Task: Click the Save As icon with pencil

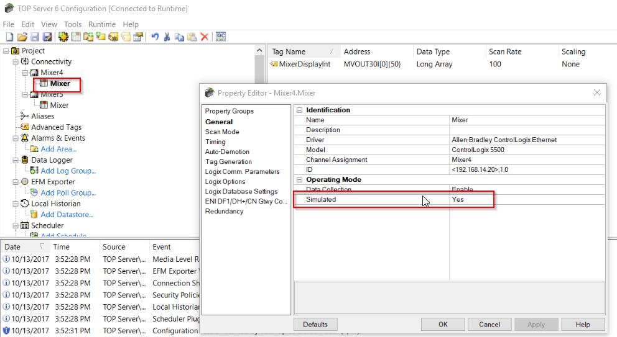Action: tap(48, 37)
